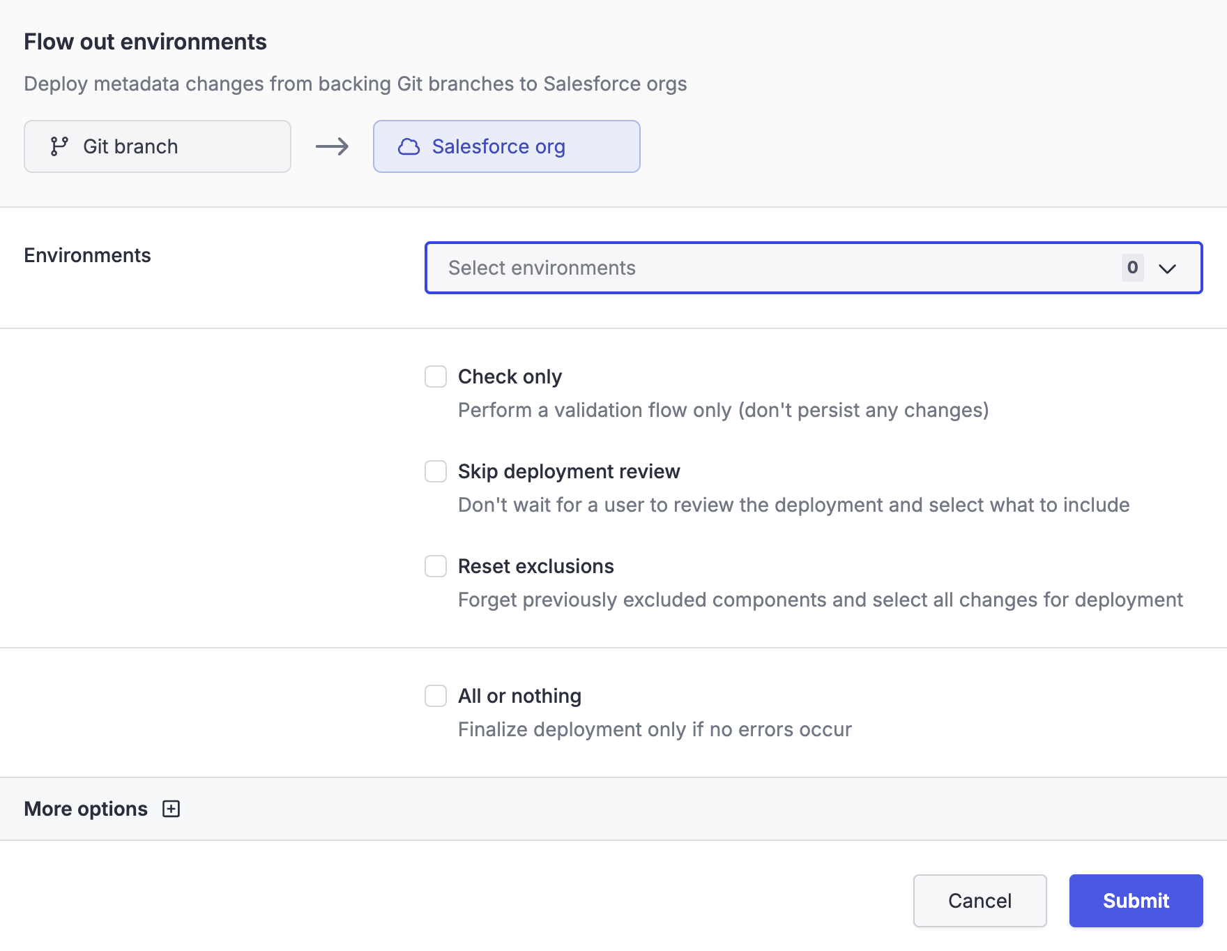The height and width of the screenshot is (951, 1227).
Task: Select the Git branch source option
Action: 158,146
